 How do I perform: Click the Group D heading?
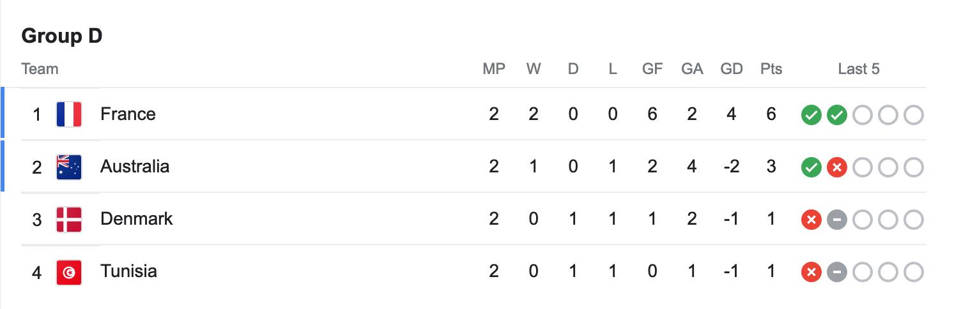(x=62, y=36)
